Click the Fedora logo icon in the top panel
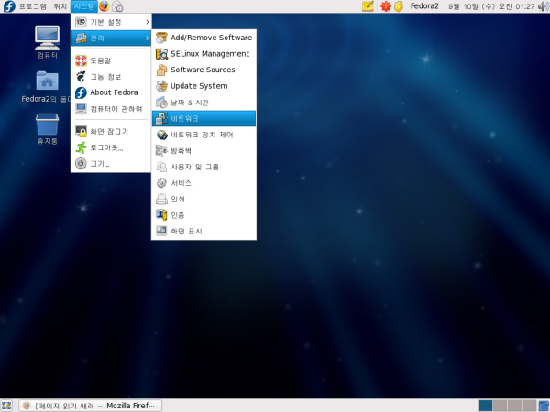550x412 pixels. pyautogui.click(x=9, y=6)
